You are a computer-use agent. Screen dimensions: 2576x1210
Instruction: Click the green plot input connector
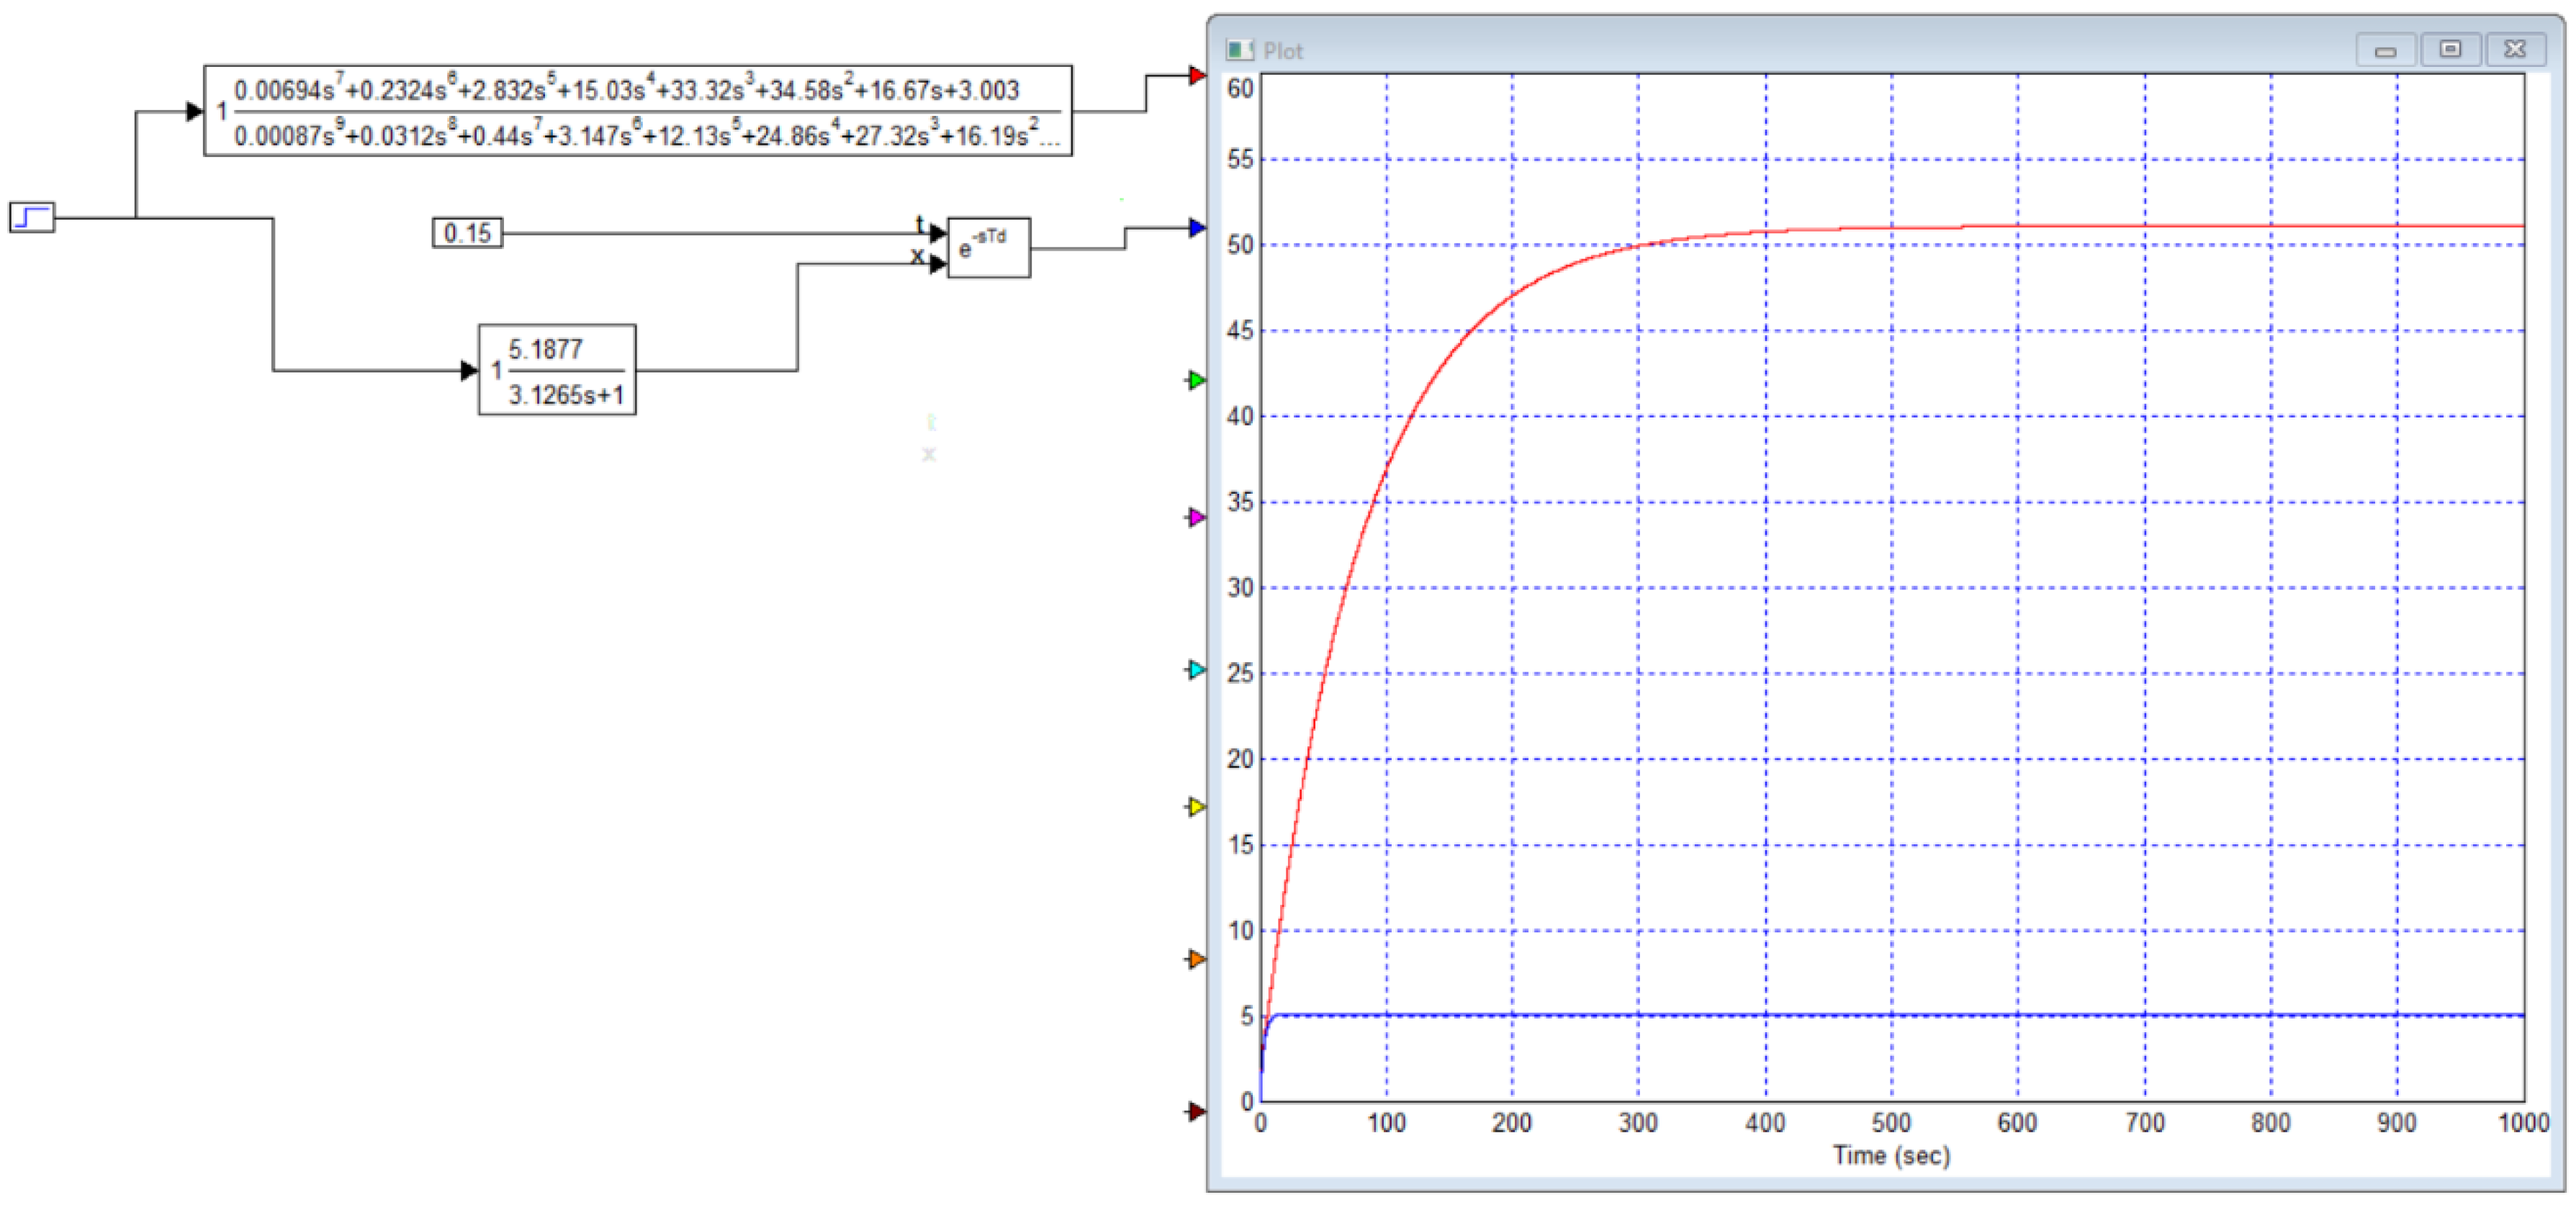click(1196, 380)
